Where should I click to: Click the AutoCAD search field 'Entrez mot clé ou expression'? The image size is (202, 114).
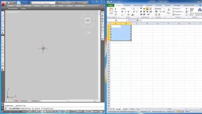[44, 3]
